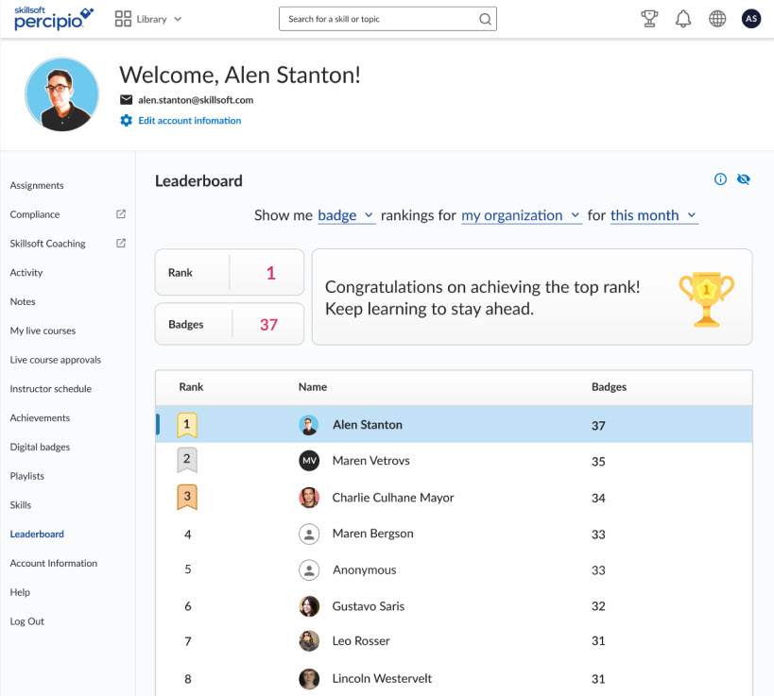Click the external link icon beside Compliance

[121, 214]
